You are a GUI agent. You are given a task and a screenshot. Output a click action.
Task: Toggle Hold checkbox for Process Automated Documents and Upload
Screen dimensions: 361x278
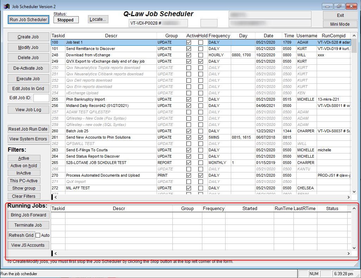click(201, 175)
